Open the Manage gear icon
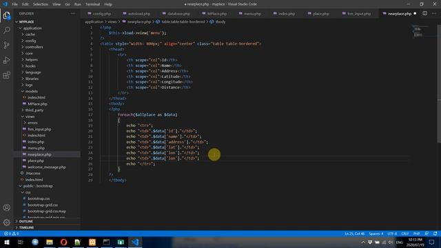 coord(6,223)
